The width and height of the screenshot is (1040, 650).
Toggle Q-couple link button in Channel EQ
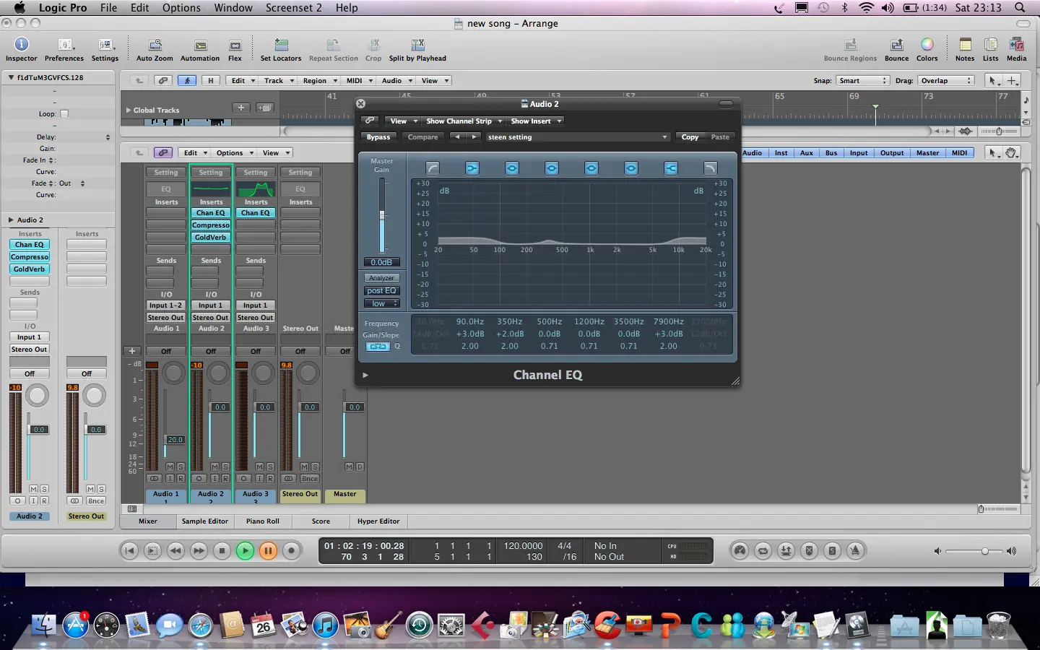pos(377,347)
